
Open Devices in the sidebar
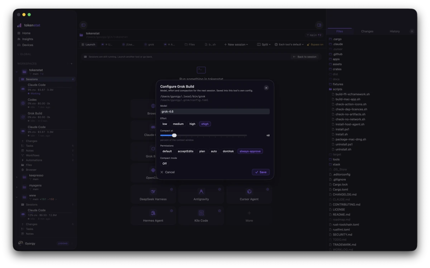tap(28, 45)
